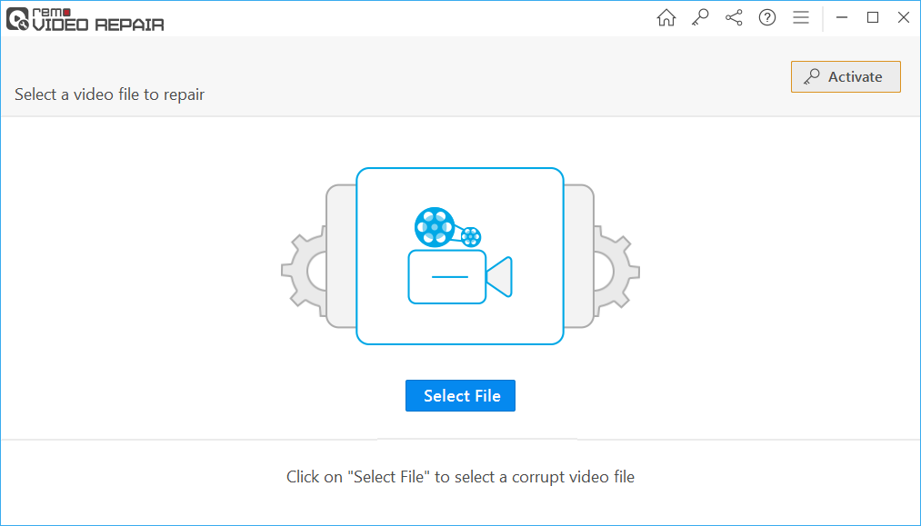This screenshot has height=526, width=921.
Task: Activate the software license
Action: click(846, 76)
